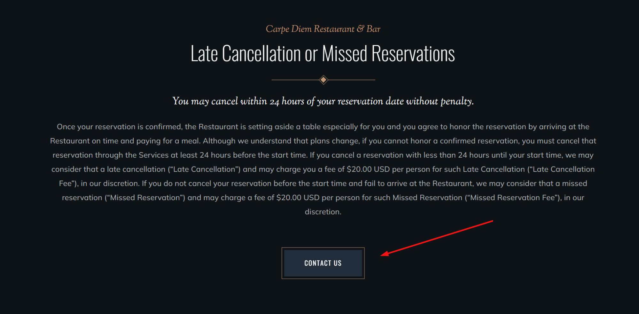Click the phrase start time
Image resolution: width=639 pixels, height=314 pixels.
289,155
